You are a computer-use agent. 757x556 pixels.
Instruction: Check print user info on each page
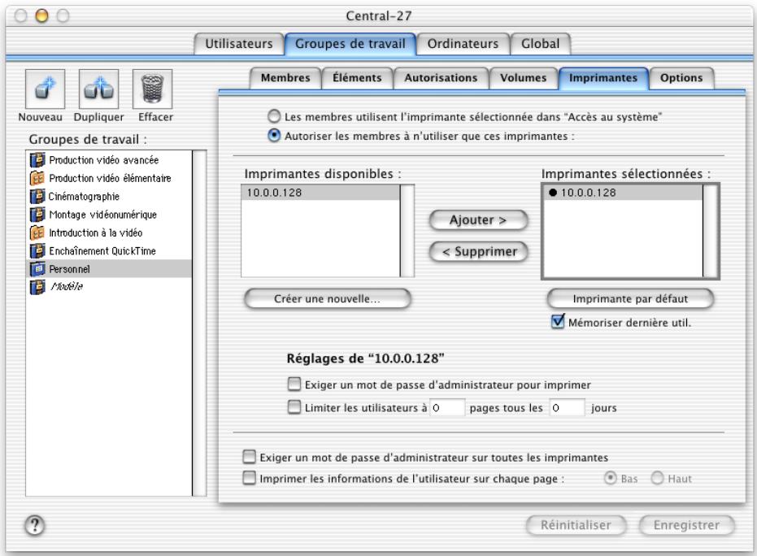(x=249, y=478)
